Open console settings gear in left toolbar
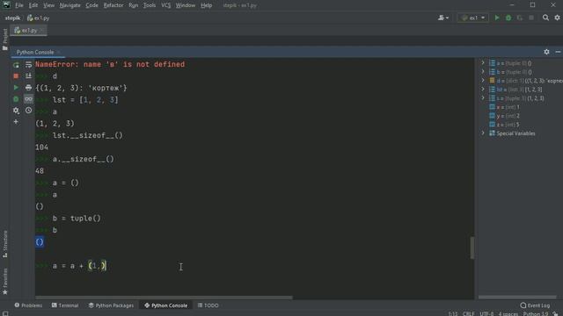 click(16, 111)
